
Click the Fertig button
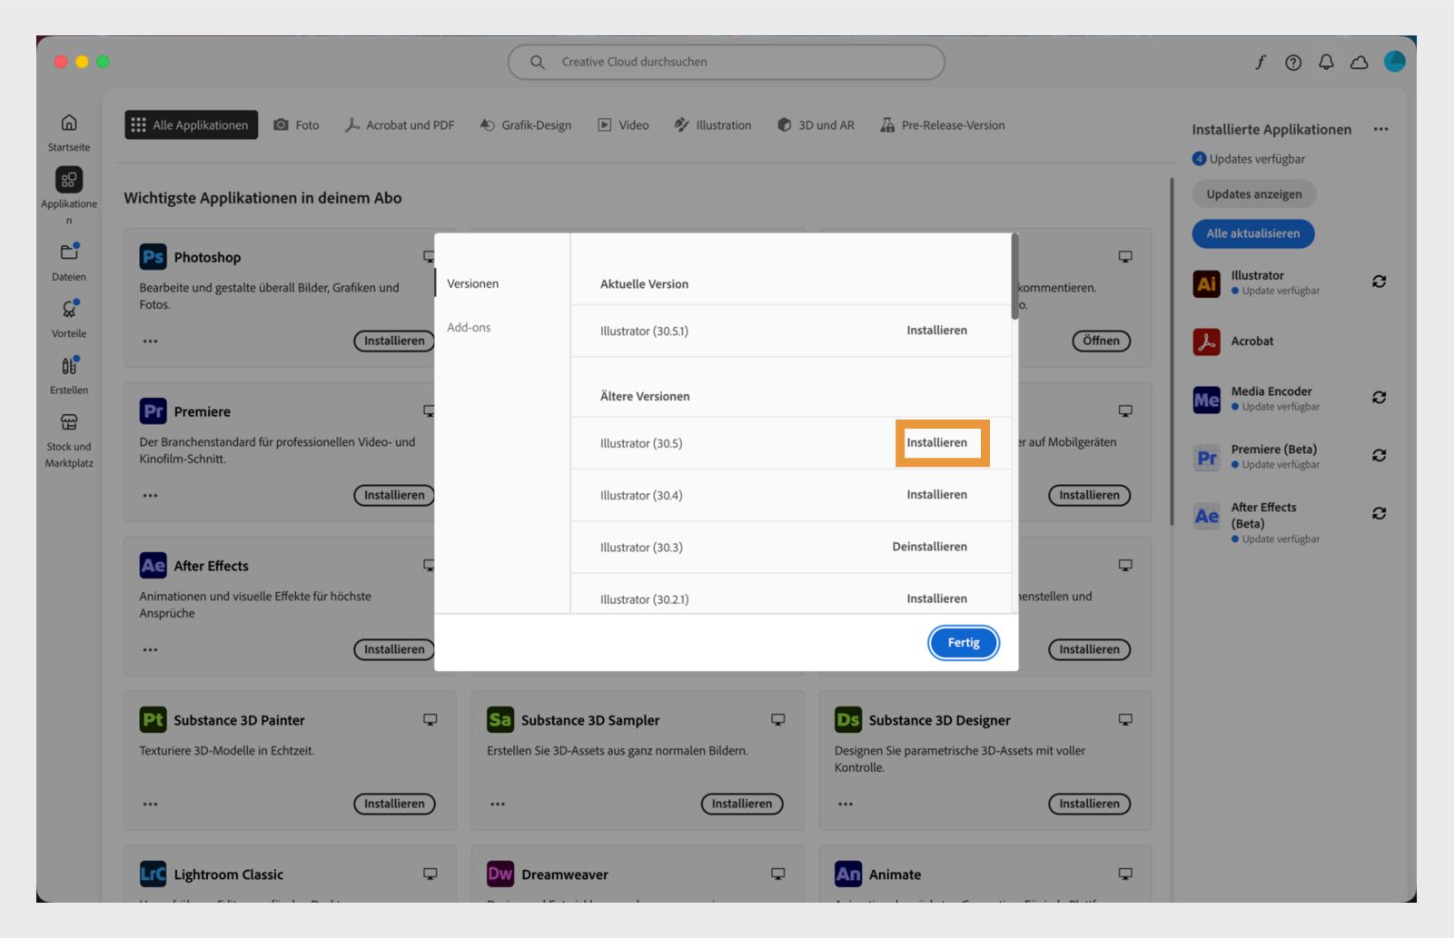964,643
